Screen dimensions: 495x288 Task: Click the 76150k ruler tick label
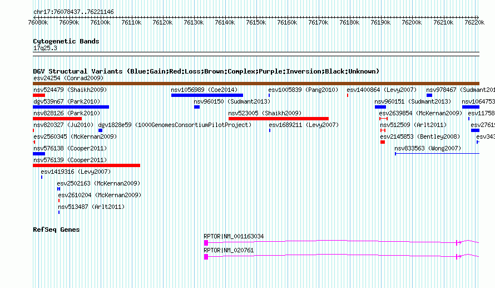point(256,22)
